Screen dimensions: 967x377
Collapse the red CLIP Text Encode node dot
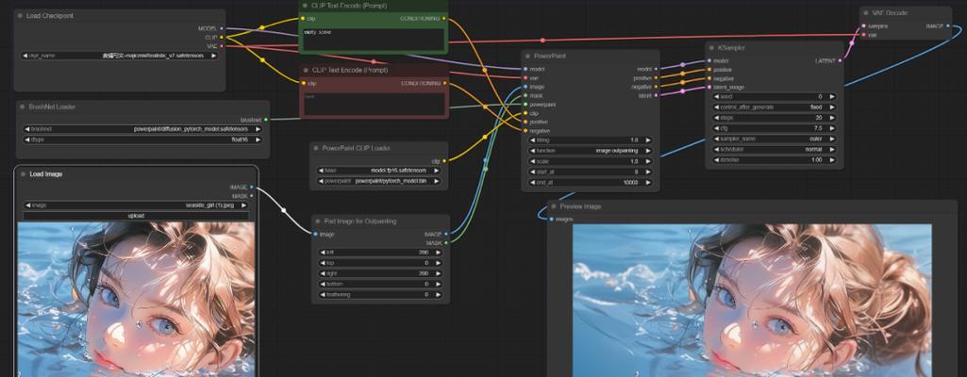point(305,70)
